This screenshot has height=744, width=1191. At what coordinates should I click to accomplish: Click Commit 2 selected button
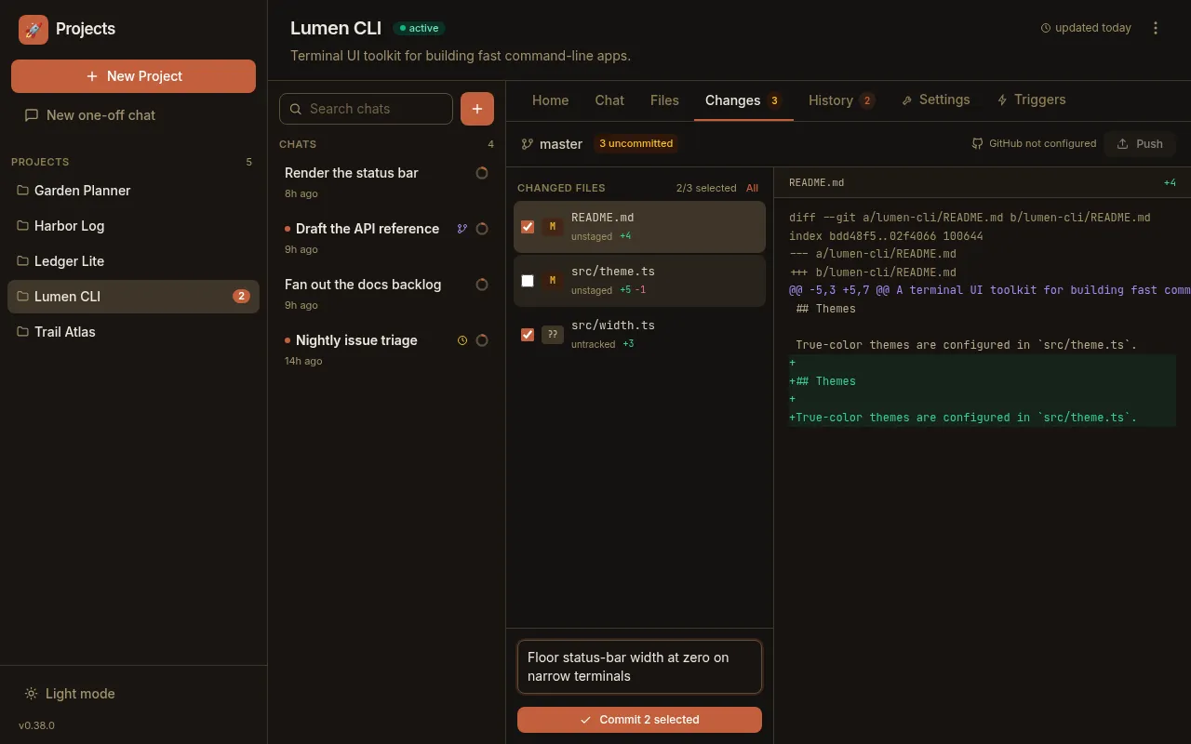(639, 720)
